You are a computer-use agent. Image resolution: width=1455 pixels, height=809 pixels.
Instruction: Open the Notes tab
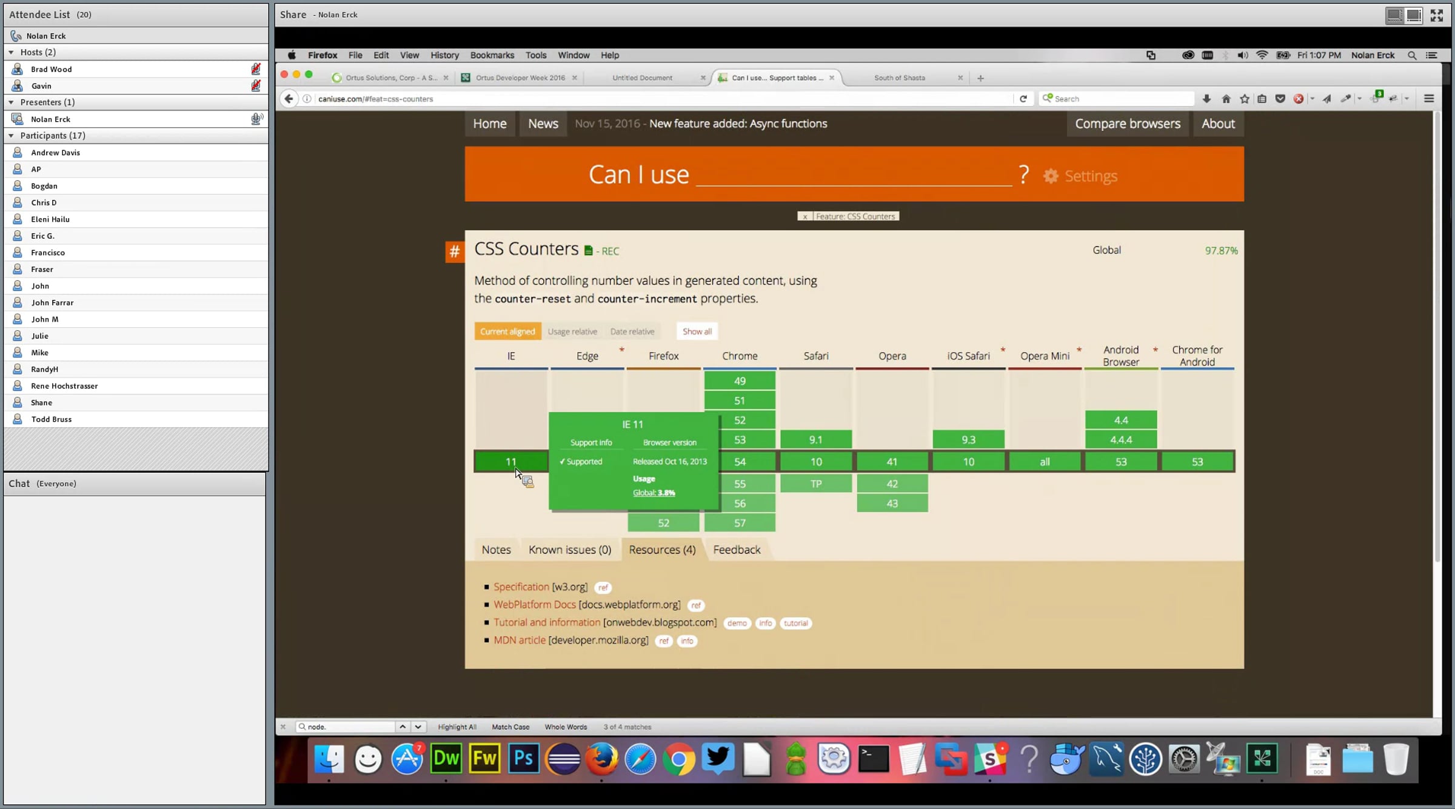496,550
